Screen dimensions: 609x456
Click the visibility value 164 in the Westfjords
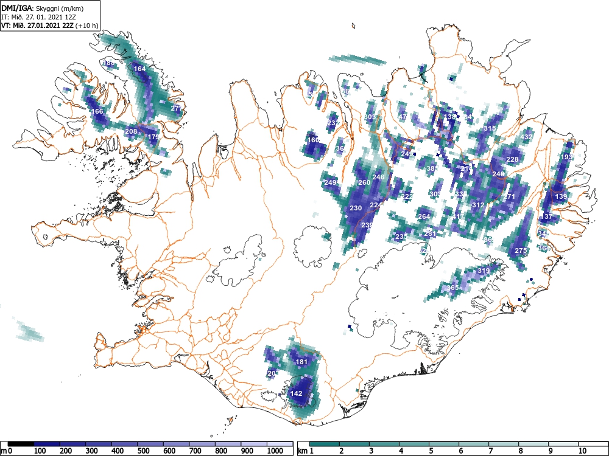click(x=139, y=69)
